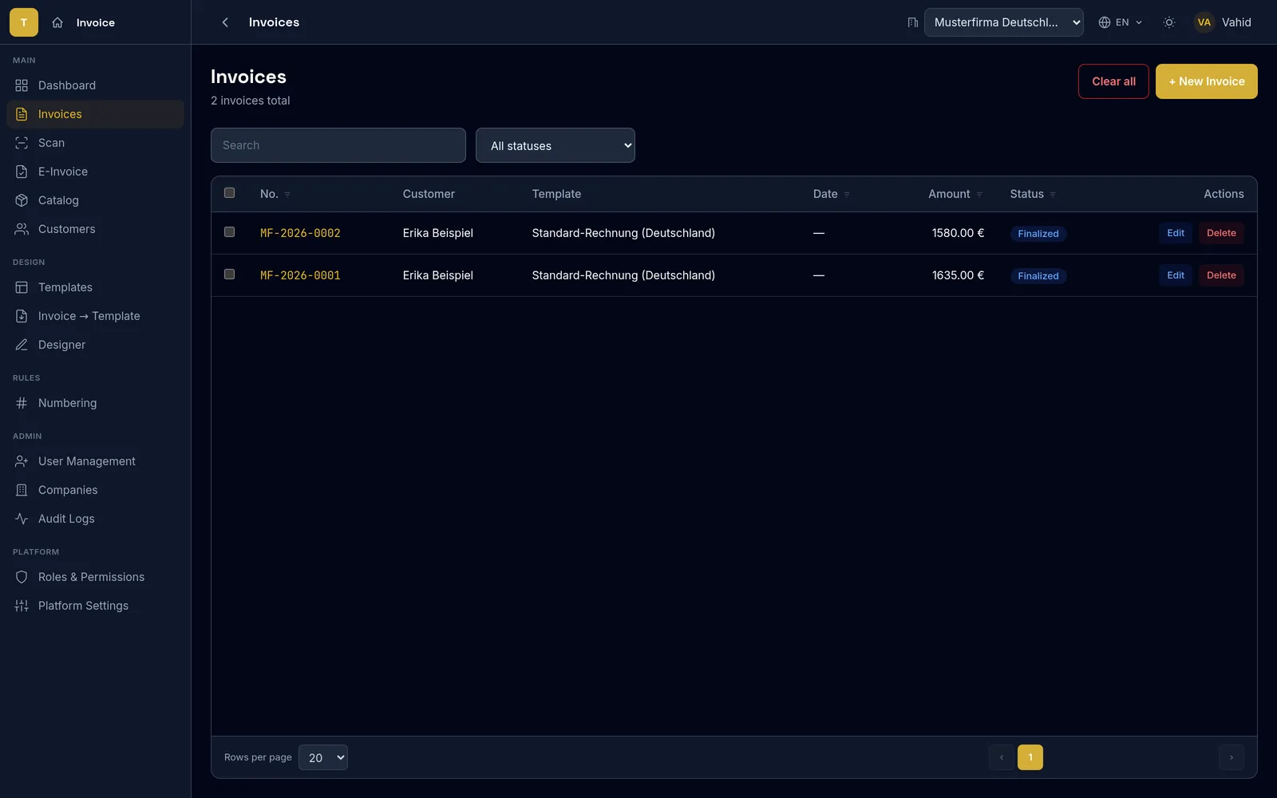Viewport: 1277px width, 798px height.
Task: Click the Vahid username in header
Action: pos(1236,22)
